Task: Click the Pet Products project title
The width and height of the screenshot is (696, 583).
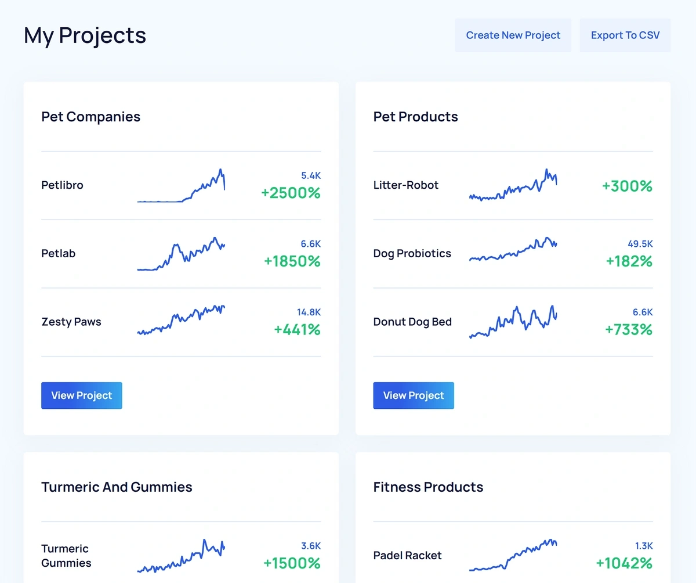Action: [415, 117]
